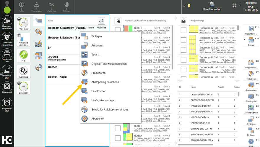Tick Programmfolge checkbox for entry 00002

pyautogui.click(x=183, y=40)
